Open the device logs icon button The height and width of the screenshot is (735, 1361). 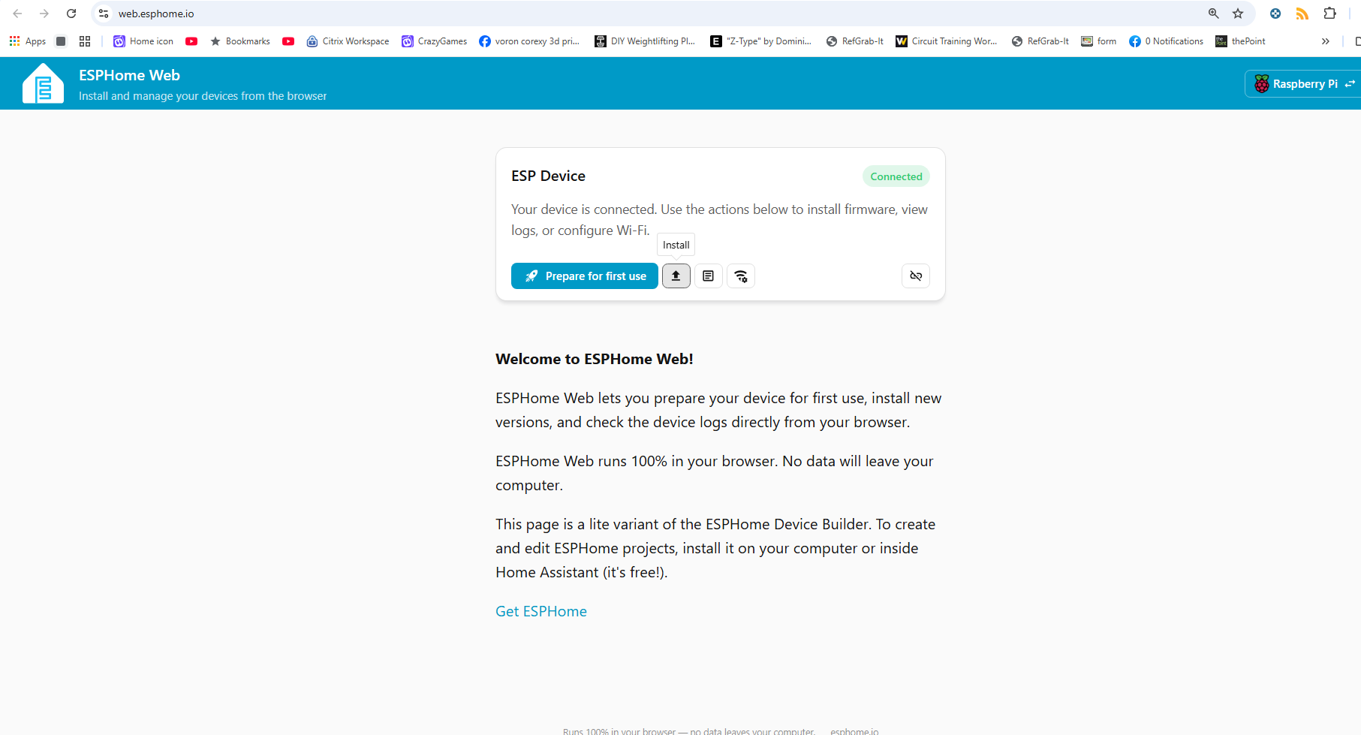[x=708, y=276]
